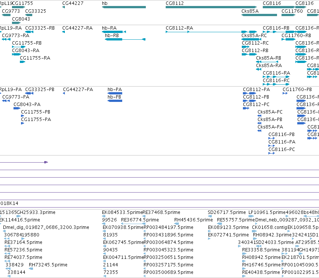Screen dimensions: 319x278
Task: Click the CG11760 gene label
Action: tap(292, 11)
